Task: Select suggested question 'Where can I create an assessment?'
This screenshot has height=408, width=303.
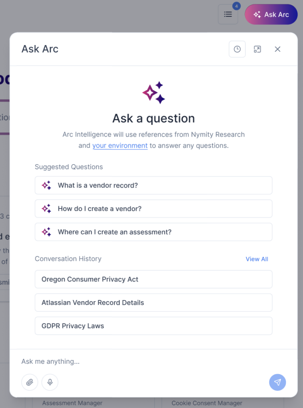Action: pos(153,232)
